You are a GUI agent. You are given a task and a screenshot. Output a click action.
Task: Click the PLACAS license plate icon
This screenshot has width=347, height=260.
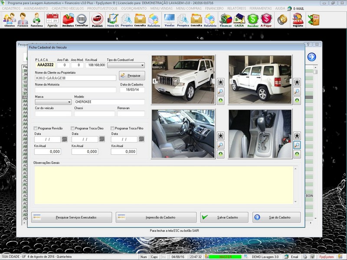97,20
